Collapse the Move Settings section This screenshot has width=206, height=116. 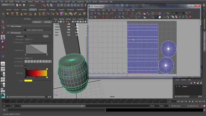click(8, 26)
